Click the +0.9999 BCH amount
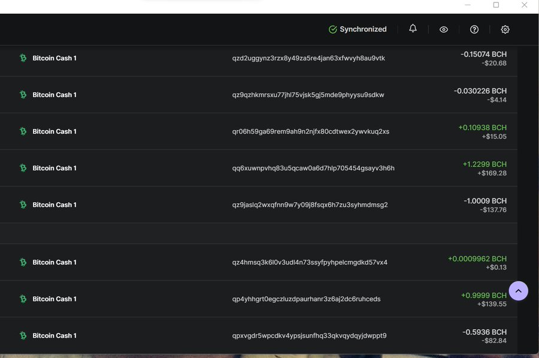The image size is (539, 358). [484, 296]
